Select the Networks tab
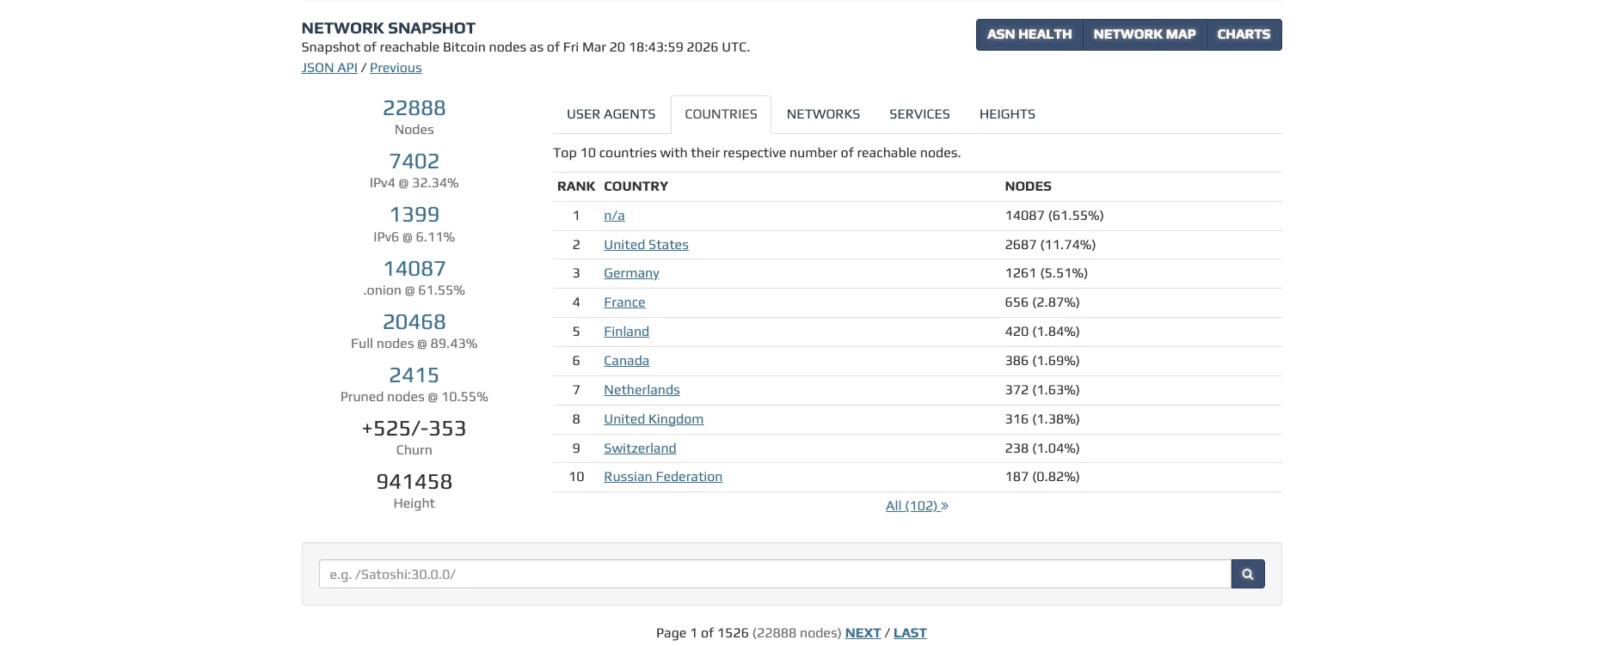Screen dimensions: 1597x646 tap(822, 114)
